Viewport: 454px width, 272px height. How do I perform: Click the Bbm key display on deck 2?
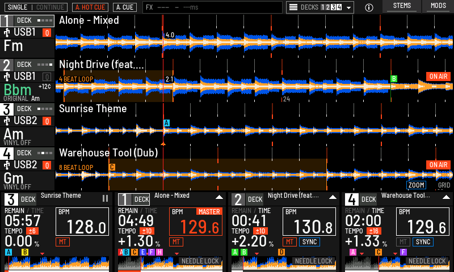(x=18, y=90)
